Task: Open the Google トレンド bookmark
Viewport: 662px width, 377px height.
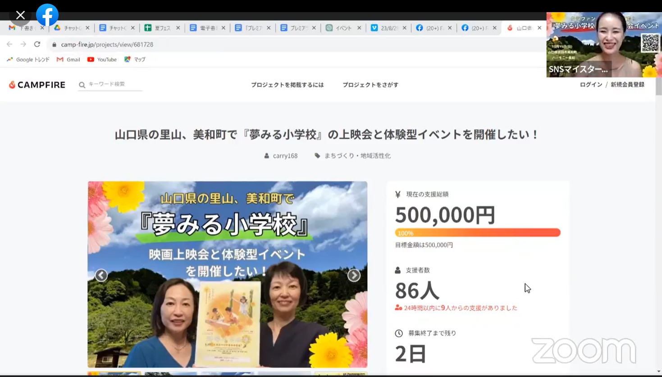Action: pos(28,59)
